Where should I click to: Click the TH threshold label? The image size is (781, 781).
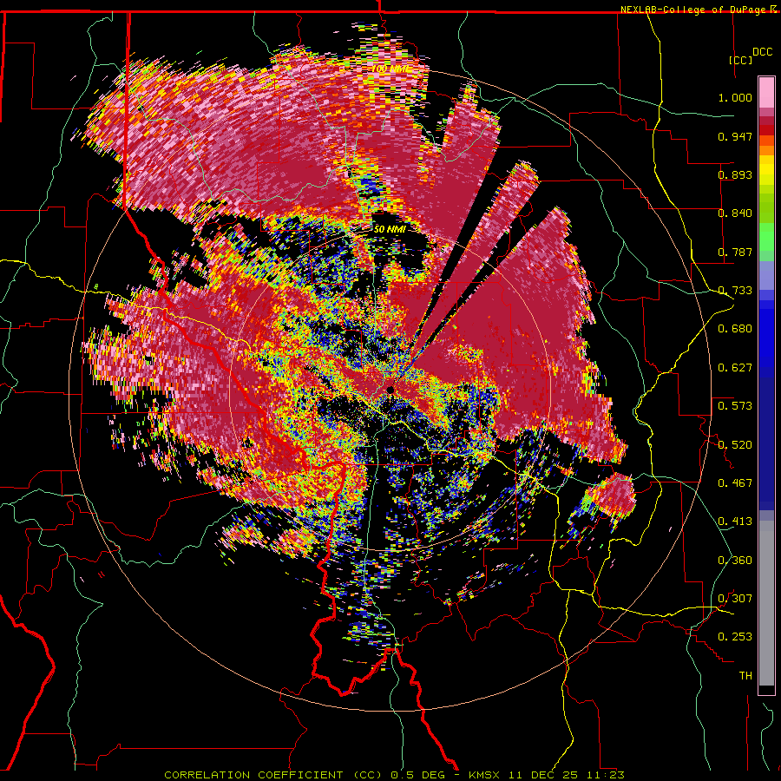[x=745, y=676]
